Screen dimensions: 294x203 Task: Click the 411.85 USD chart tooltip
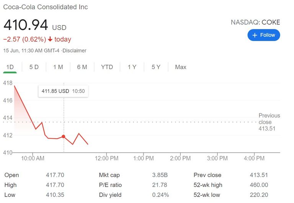tap(63, 91)
